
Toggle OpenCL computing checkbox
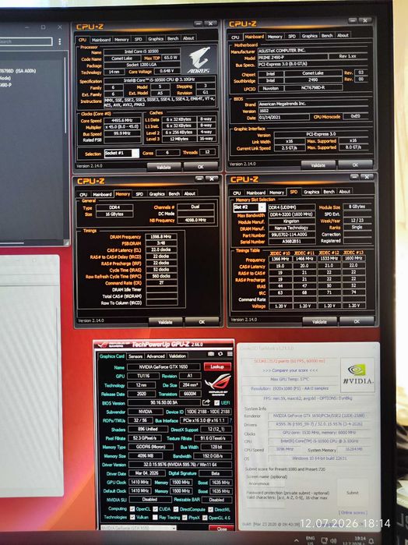pos(132,509)
